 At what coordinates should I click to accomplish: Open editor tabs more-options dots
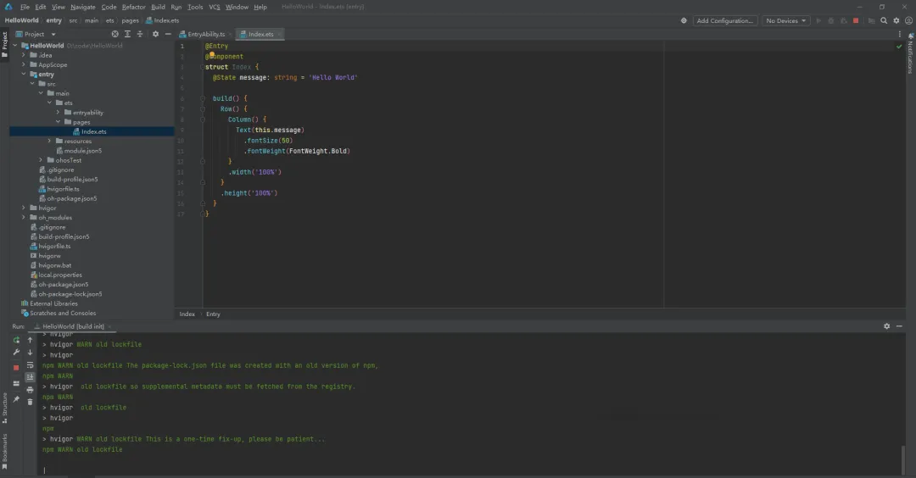900,35
